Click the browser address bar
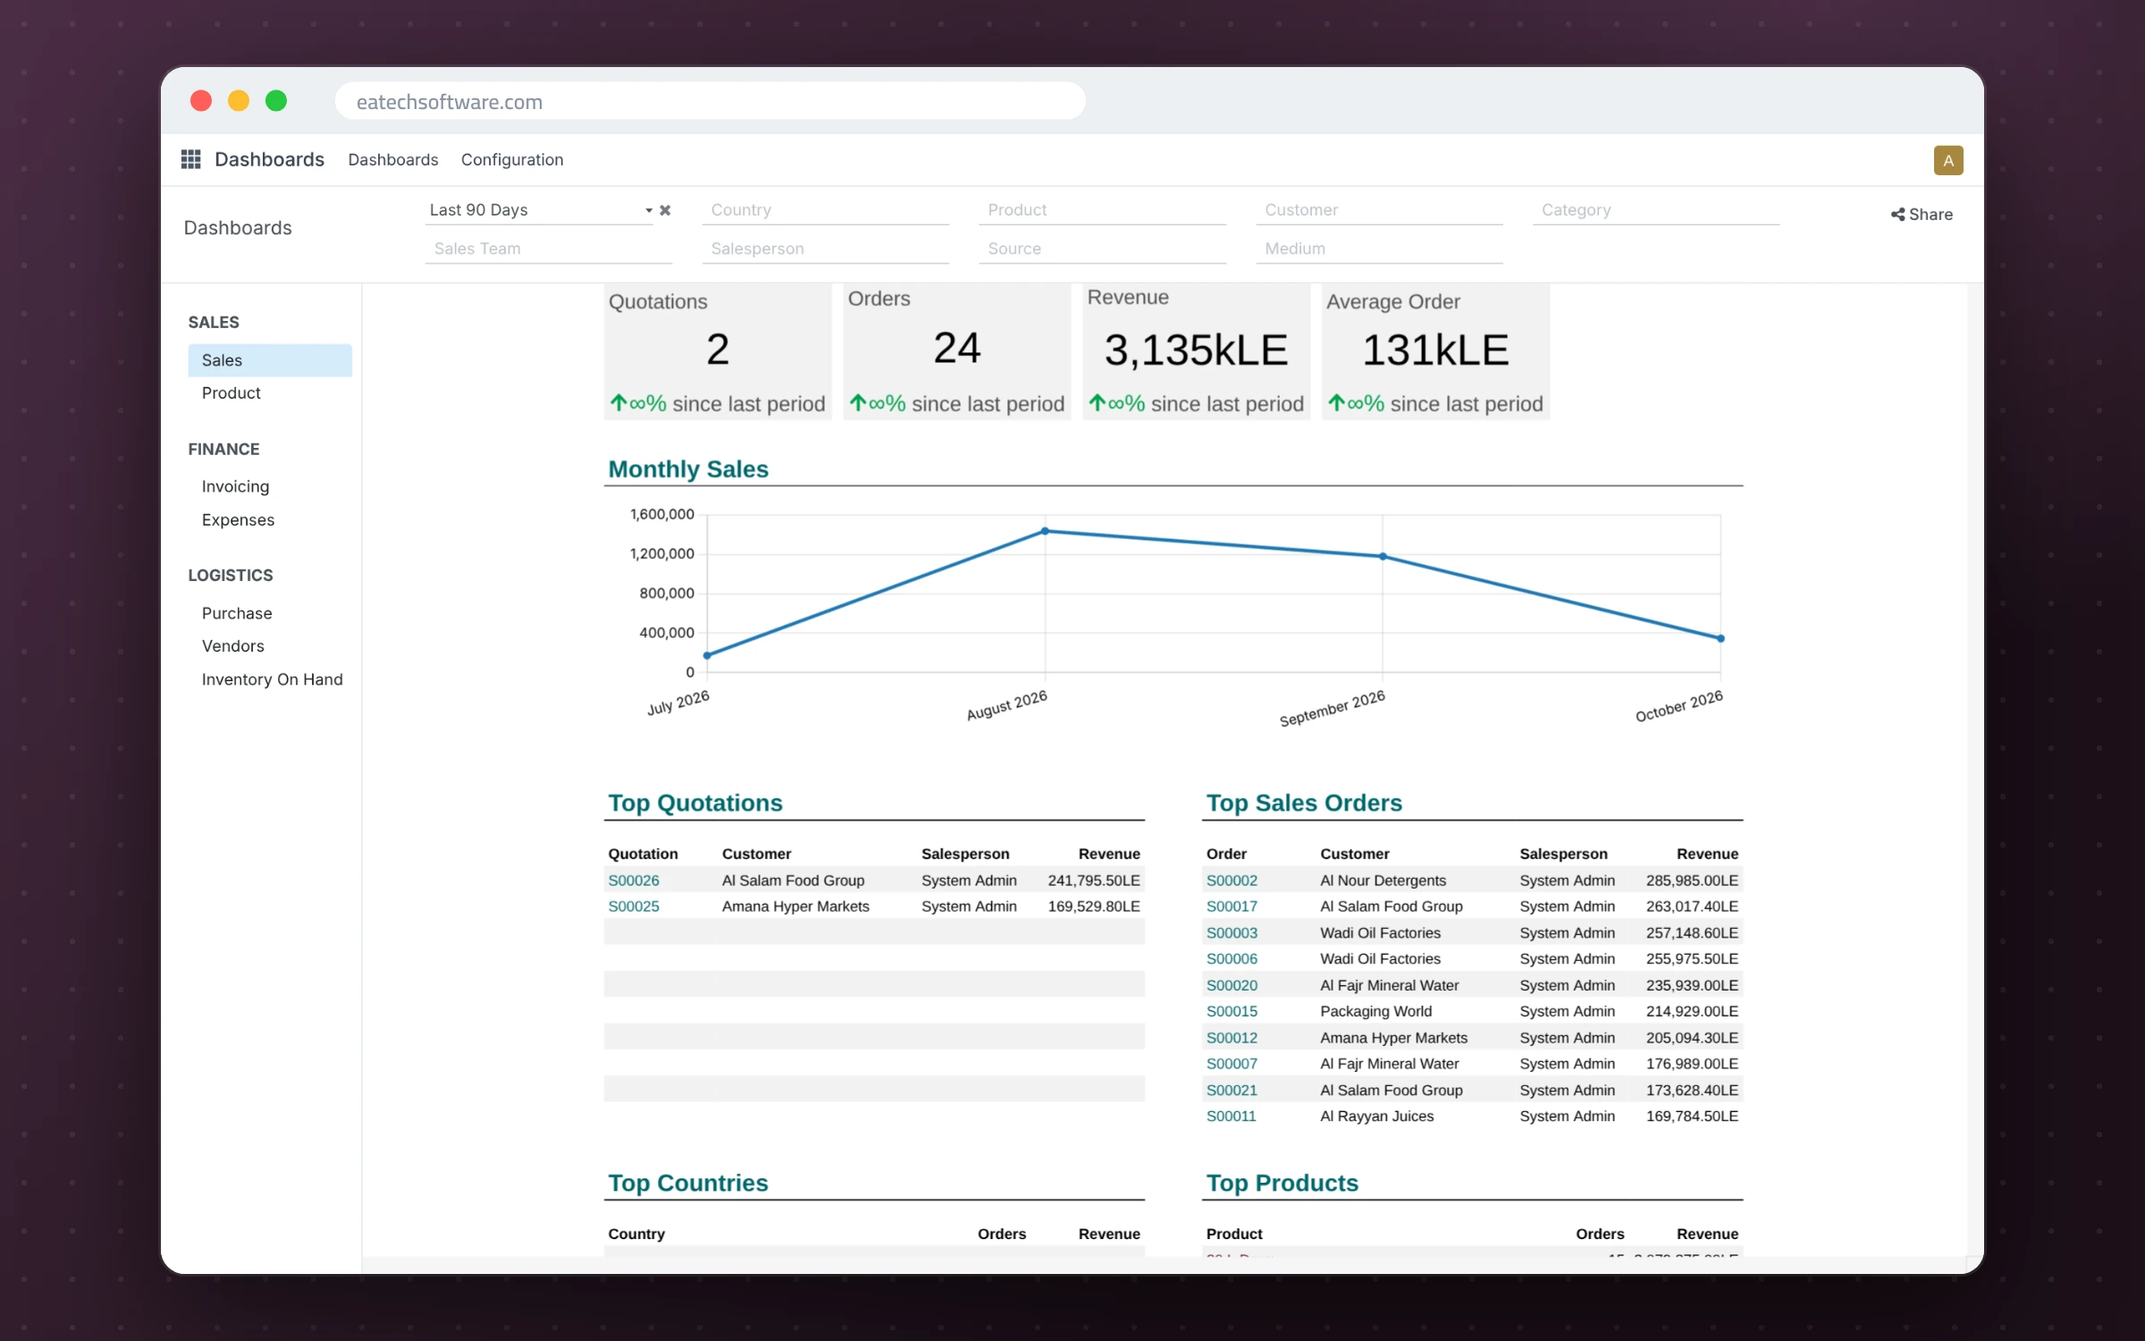The height and width of the screenshot is (1341, 2145). click(x=711, y=101)
